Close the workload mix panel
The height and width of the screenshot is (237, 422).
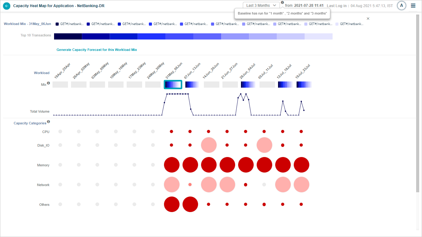368,19
